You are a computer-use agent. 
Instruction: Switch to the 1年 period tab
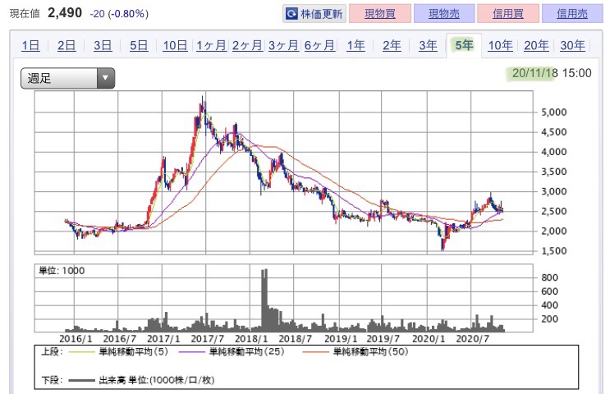(355, 46)
